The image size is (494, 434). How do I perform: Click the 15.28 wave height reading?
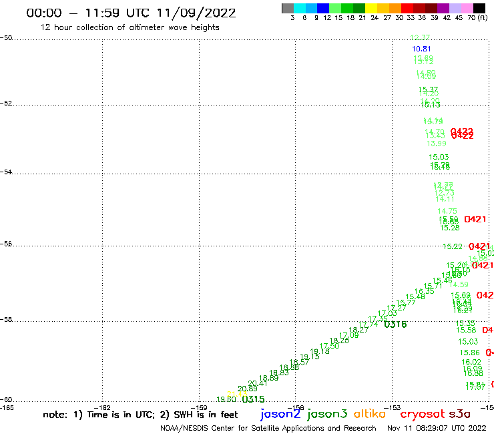pos(449,228)
